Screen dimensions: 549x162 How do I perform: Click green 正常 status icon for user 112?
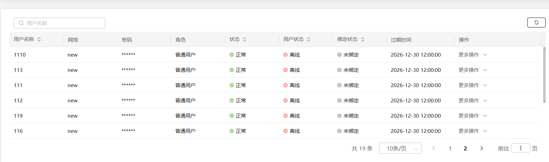(232, 101)
